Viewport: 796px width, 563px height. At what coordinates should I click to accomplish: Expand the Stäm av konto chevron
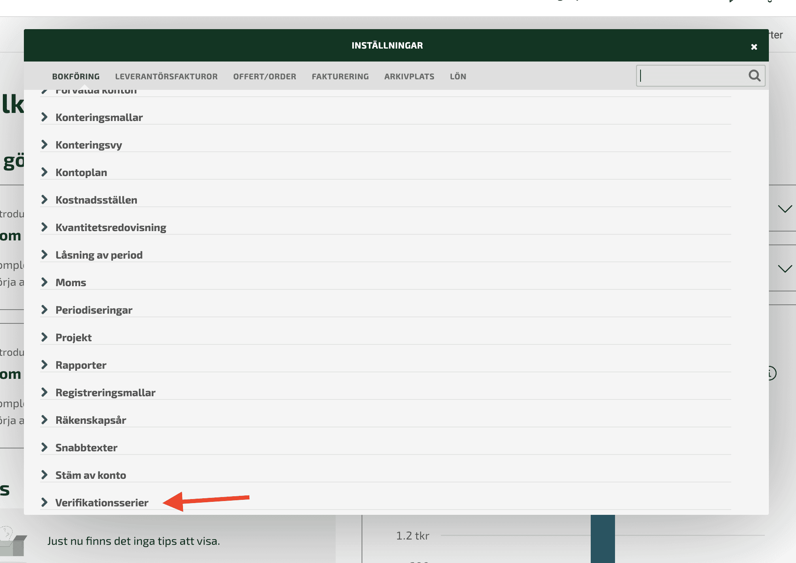(x=45, y=475)
